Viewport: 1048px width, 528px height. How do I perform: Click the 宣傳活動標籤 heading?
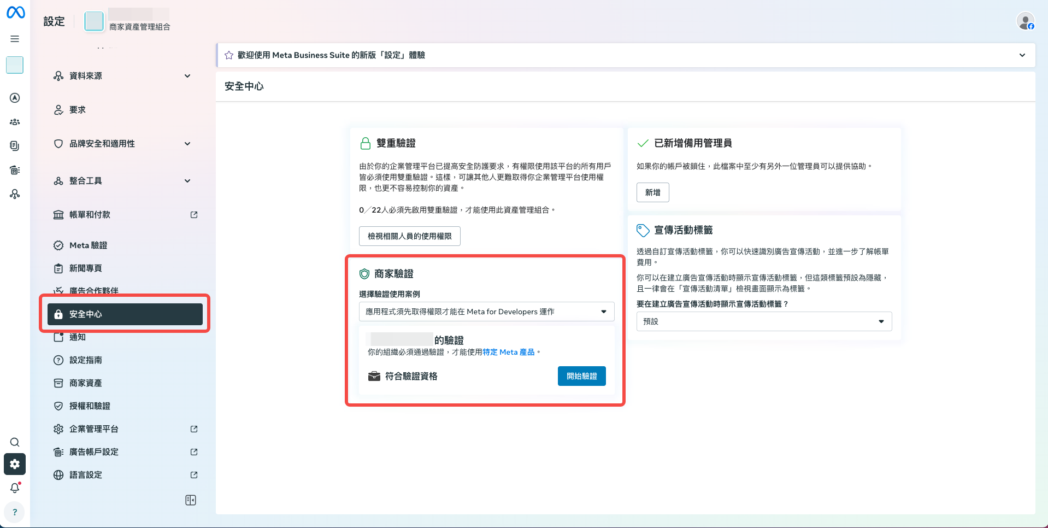click(684, 230)
